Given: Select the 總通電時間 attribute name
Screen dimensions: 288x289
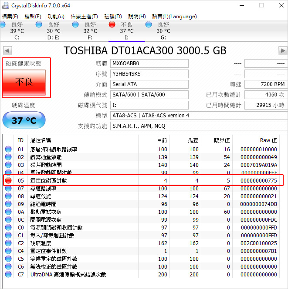Looking at the screenshot, I should click(44, 204).
